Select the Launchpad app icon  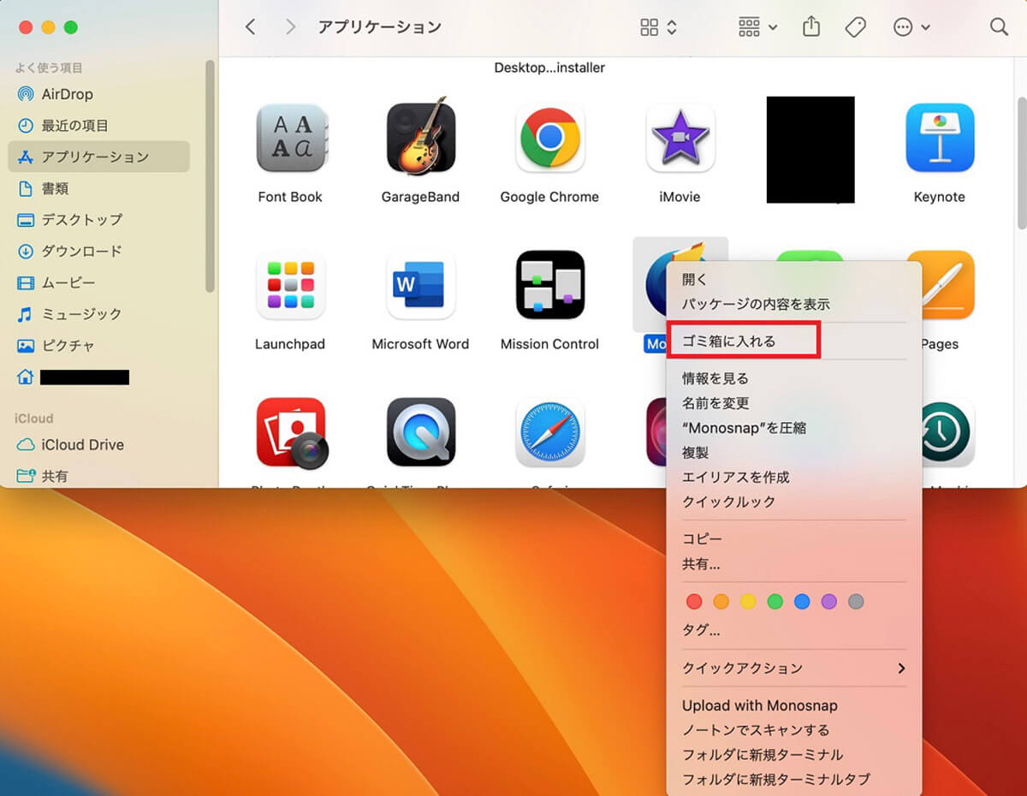pyautogui.click(x=290, y=285)
